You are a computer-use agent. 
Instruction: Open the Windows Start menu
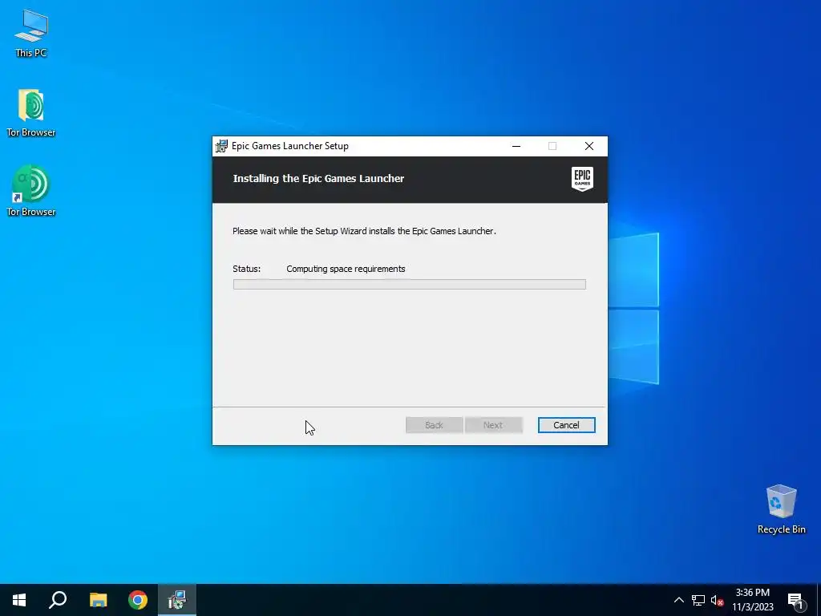19,600
